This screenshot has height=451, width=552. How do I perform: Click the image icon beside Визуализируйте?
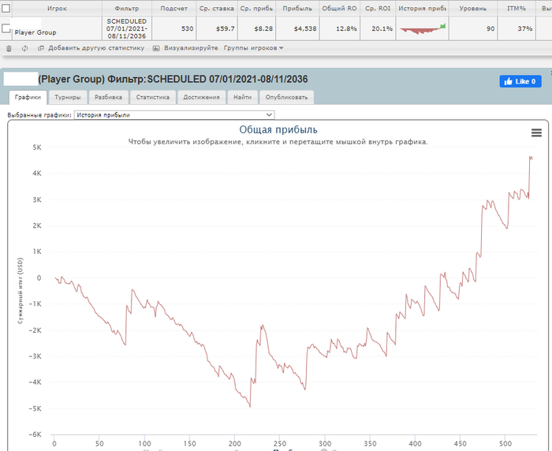click(x=156, y=48)
